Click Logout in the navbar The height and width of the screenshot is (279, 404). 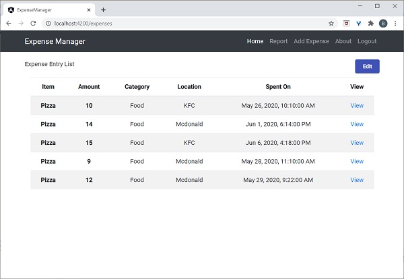pos(367,41)
